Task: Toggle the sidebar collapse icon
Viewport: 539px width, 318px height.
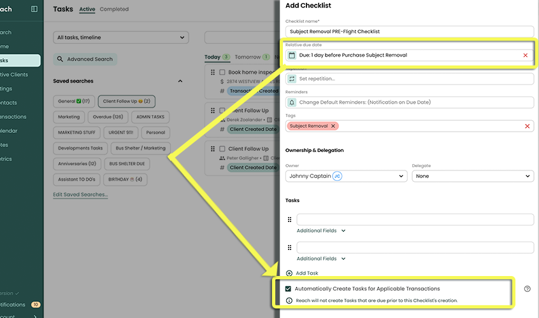Action: pos(34,9)
